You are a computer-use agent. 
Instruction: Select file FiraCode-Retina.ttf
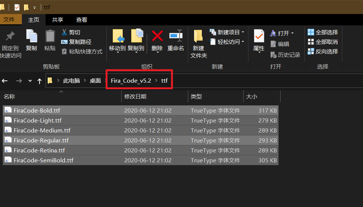coord(140,150)
